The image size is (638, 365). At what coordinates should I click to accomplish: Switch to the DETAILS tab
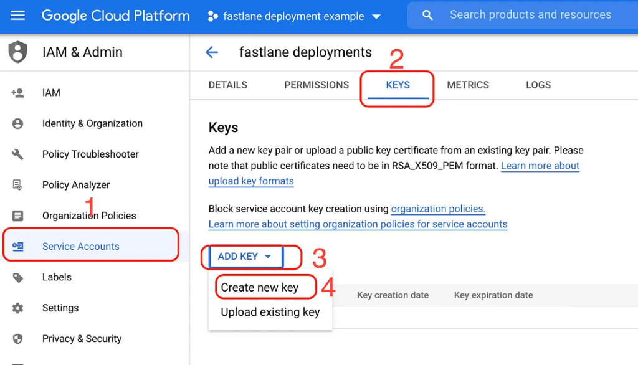228,85
